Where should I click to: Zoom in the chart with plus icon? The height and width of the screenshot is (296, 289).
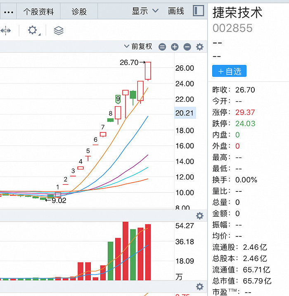[x=175, y=47]
